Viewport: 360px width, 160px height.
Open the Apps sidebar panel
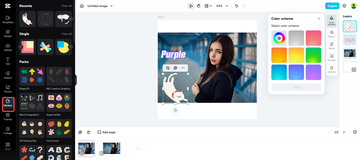[8, 146]
